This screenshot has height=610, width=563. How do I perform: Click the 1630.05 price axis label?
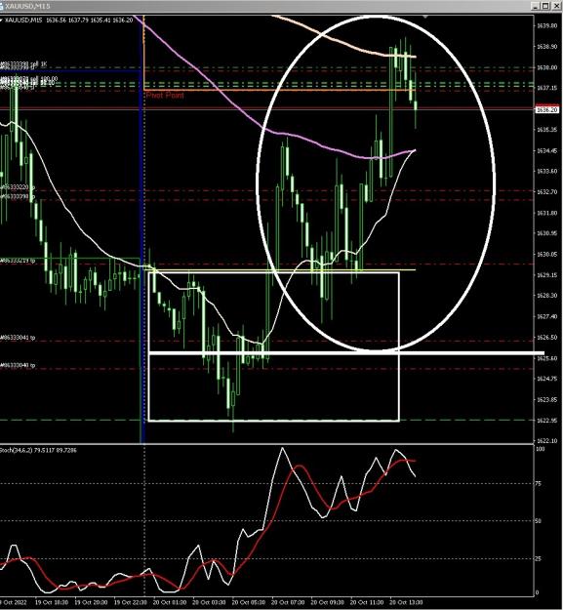[549, 255]
